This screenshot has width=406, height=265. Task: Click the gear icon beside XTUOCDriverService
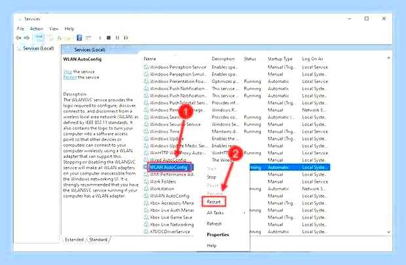[146, 232]
